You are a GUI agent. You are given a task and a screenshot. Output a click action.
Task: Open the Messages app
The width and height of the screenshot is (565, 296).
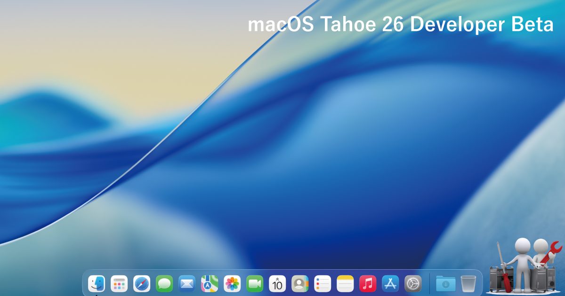pos(164,283)
